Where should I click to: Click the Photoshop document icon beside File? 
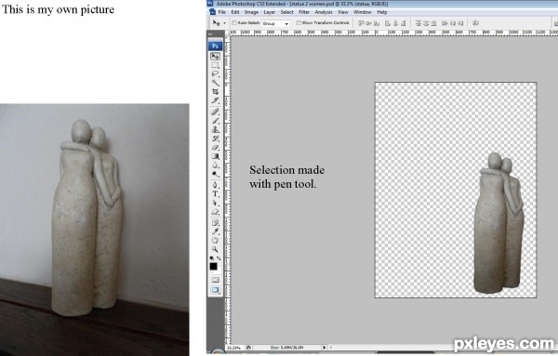[212, 12]
